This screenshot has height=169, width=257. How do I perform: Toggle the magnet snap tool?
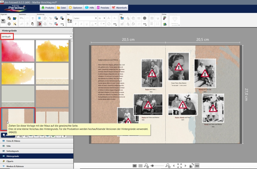[39, 24]
